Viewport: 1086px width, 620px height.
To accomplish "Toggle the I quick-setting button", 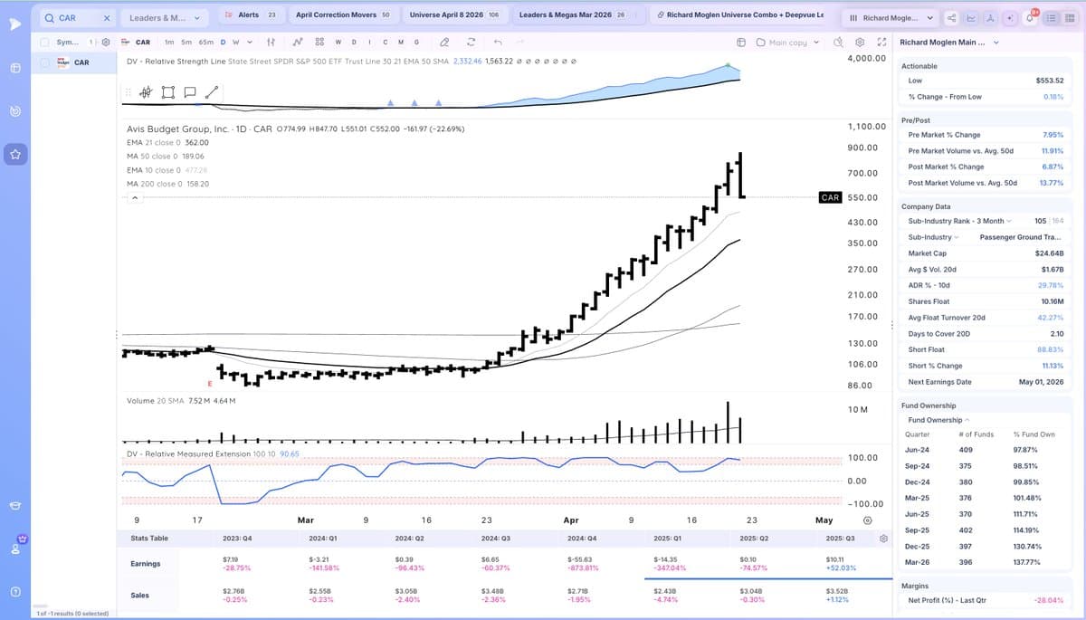I will (x=369, y=42).
